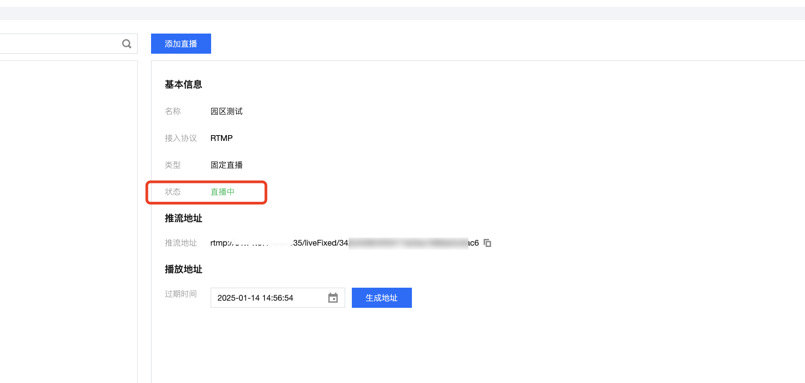Click the 名称 field label

pos(173,111)
